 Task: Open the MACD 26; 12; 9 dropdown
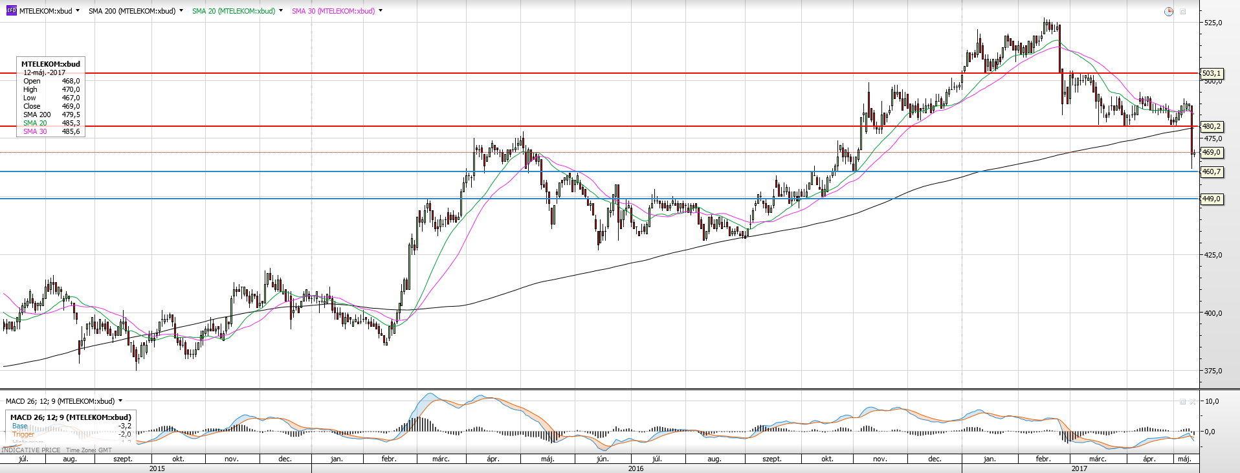(120, 401)
